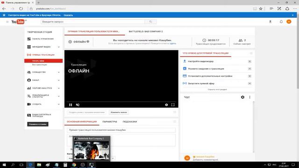Click the upload arrow icon
Screen dimensions: 299x168
270,22
